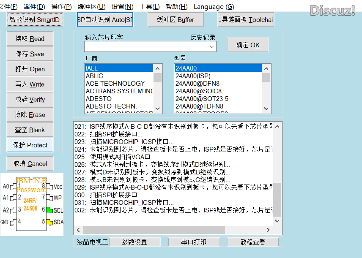Image resolution: width=362 pixels, height=258 pixels.
Task: Open the Language (G) menu
Action: (x=214, y=7)
